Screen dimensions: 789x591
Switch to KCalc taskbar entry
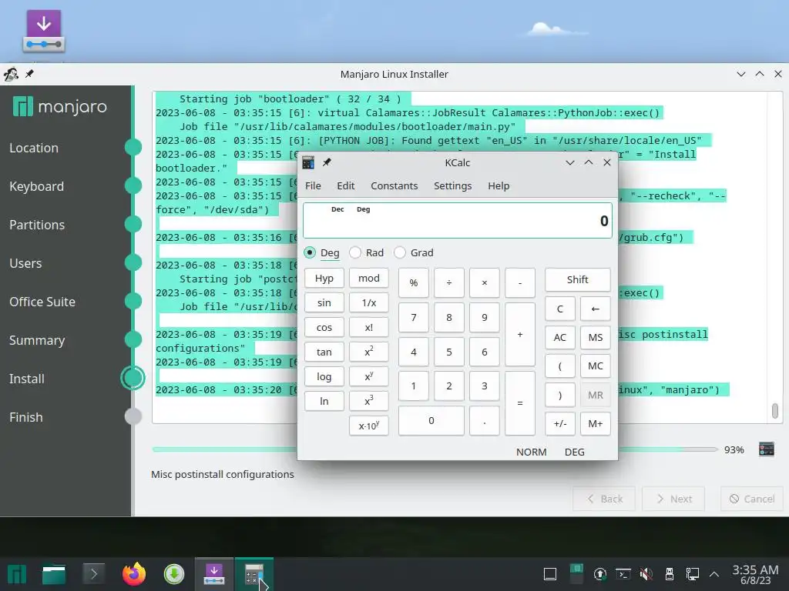tap(254, 574)
